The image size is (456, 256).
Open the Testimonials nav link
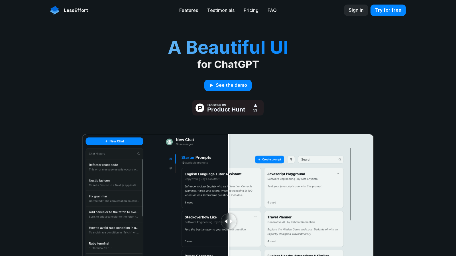tap(221, 10)
